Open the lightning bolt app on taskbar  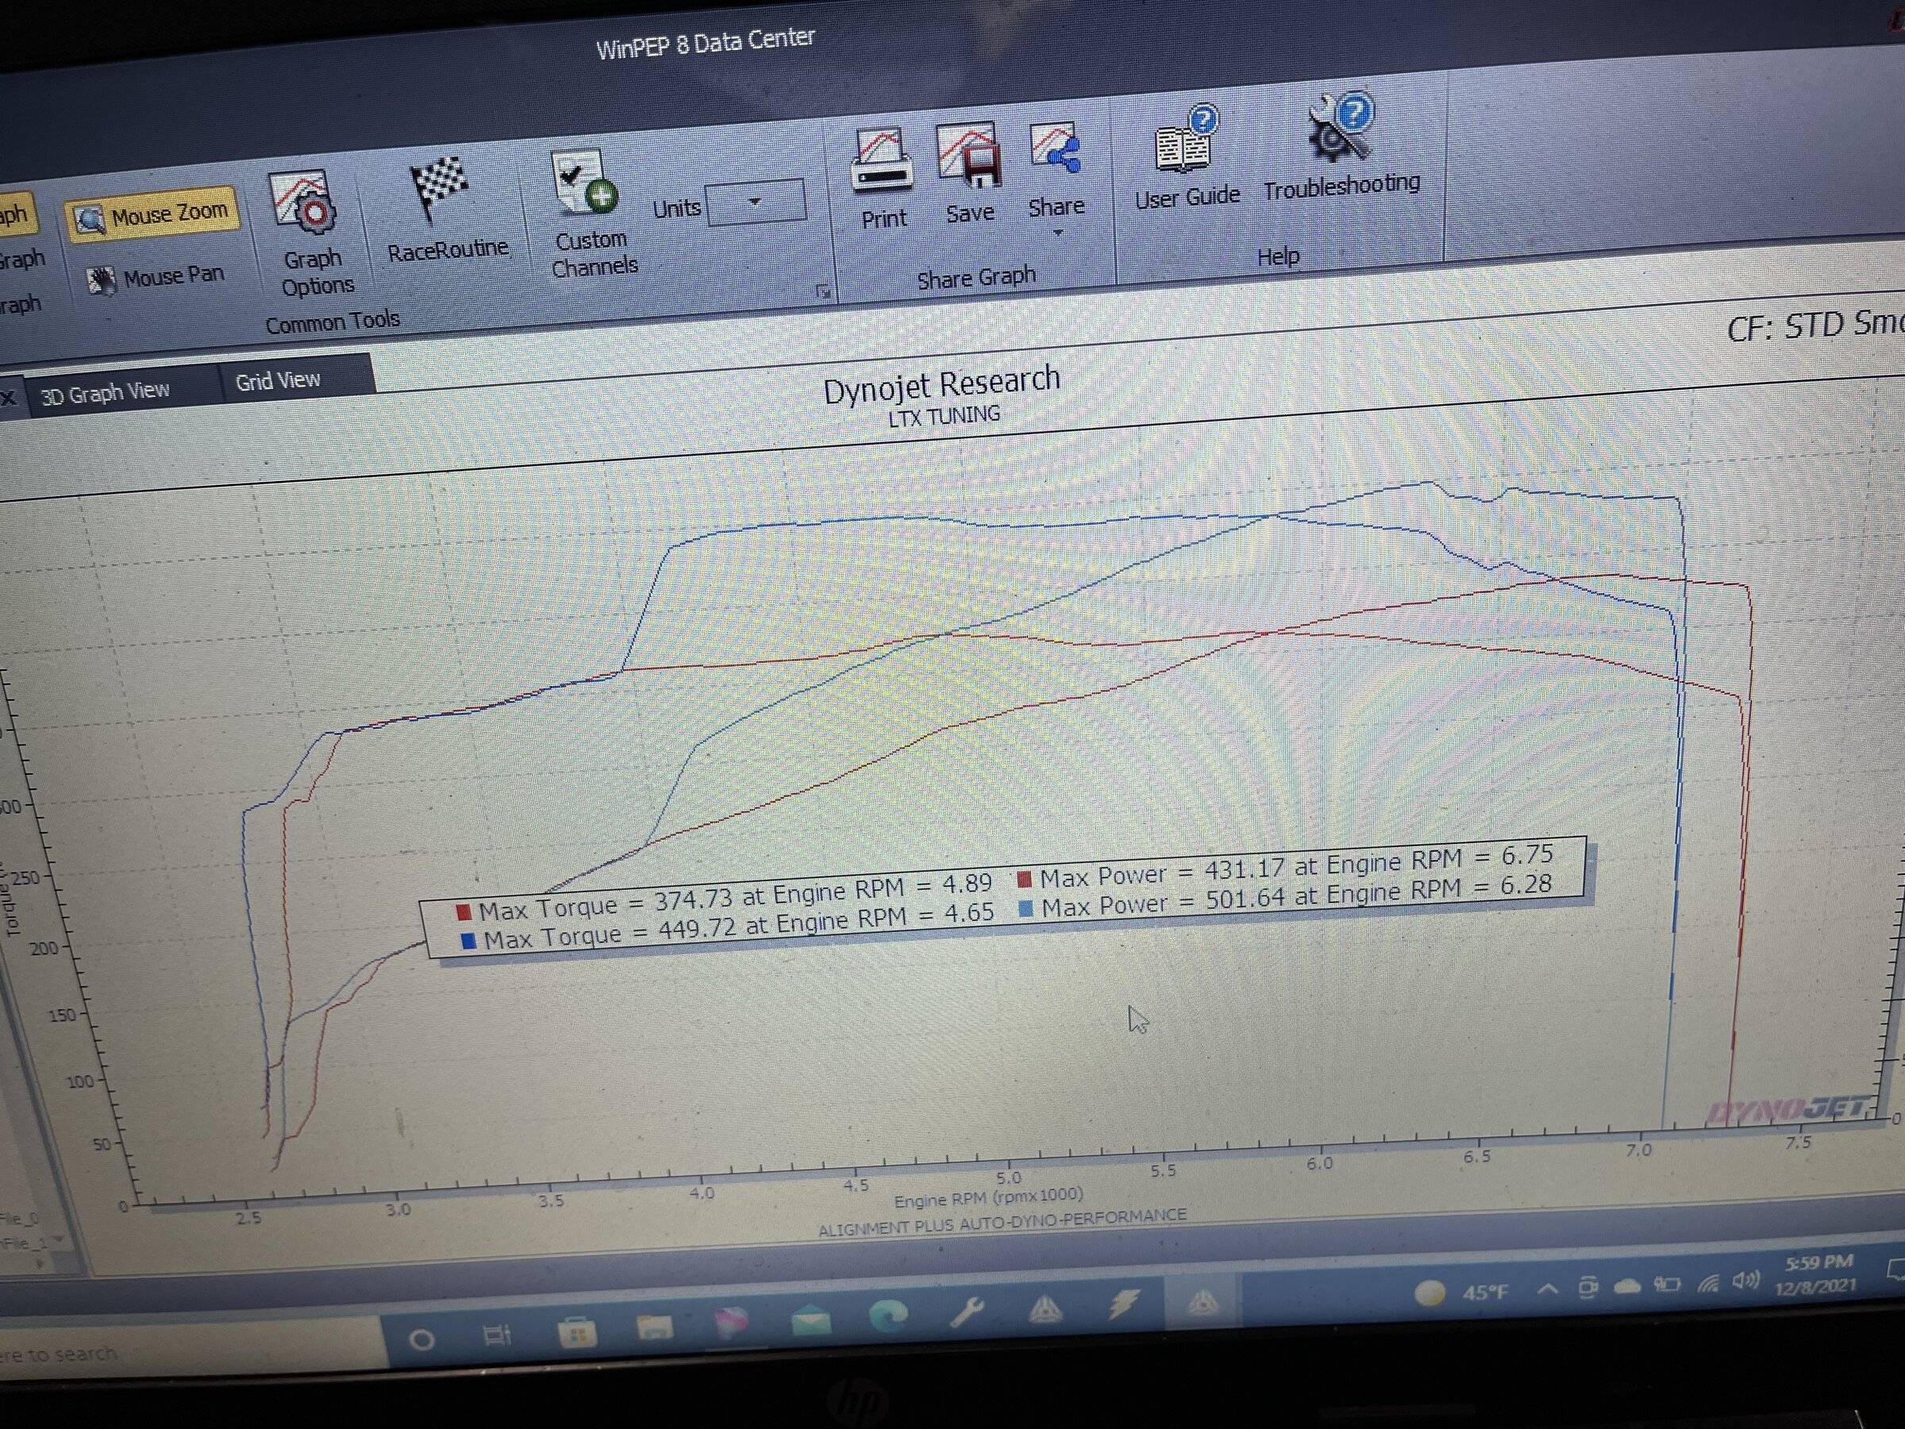pos(1124,1304)
